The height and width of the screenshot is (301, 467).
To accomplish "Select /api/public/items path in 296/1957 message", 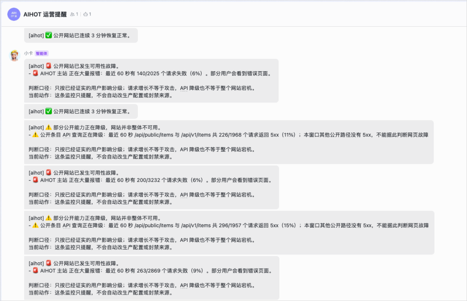I will (154, 226).
